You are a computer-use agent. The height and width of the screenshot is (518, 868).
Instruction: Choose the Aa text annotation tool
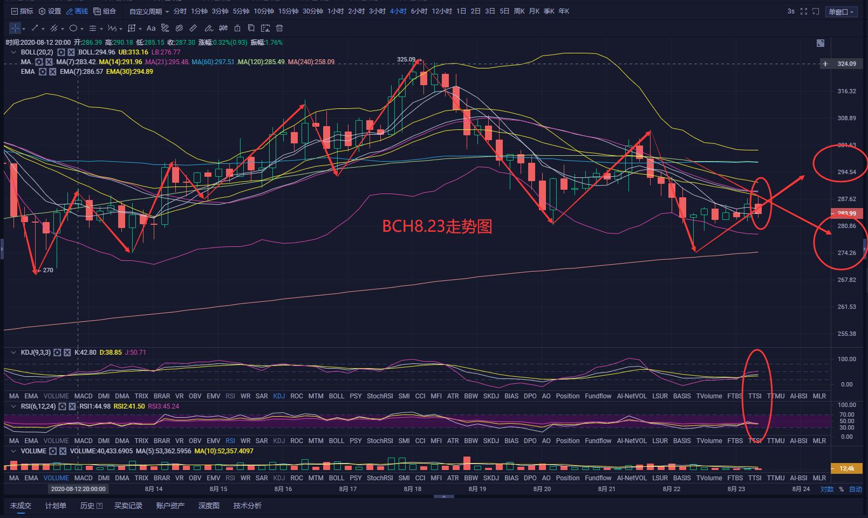pyautogui.click(x=151, y=28)
